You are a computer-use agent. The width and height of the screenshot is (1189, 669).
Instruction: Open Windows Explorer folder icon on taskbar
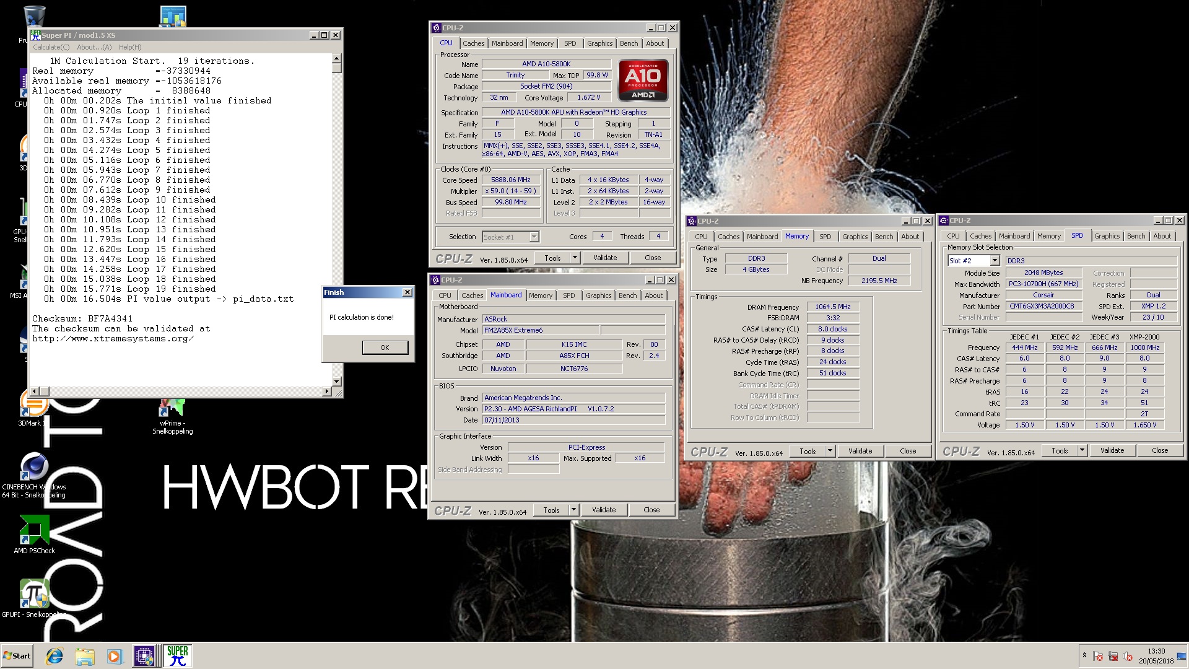tap(85, 656)
